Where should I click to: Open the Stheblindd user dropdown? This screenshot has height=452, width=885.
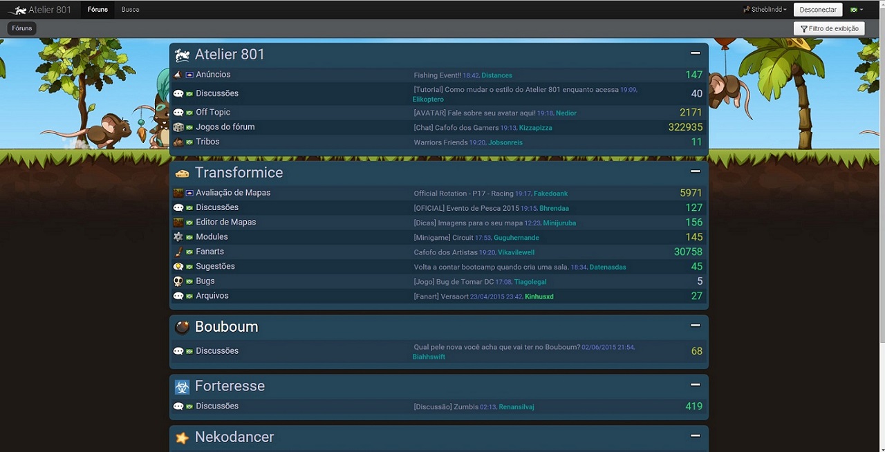765,10
